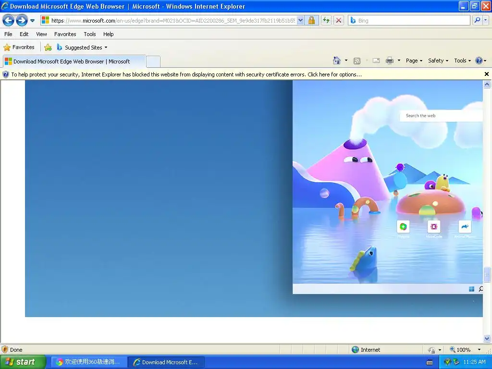Click the Protected Mode status icon
The width and height of the screenshot is (492, 369).
point(432,350)
